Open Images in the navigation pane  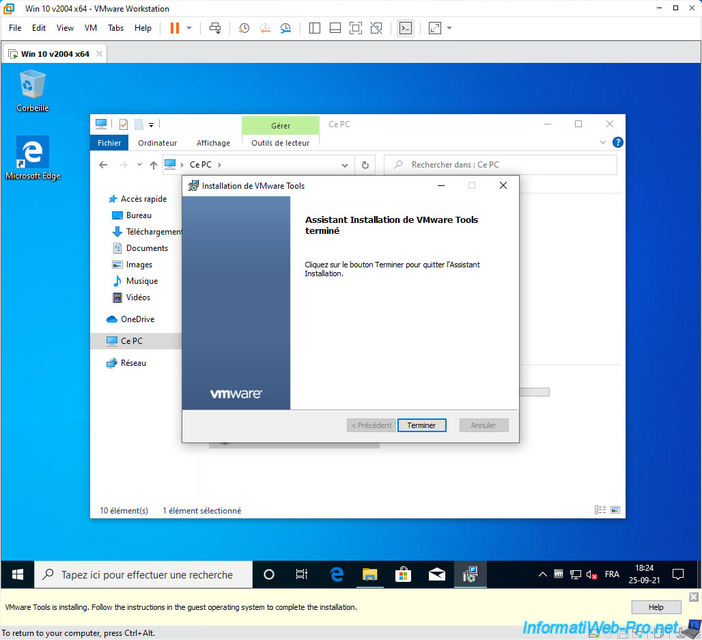point(132,265)
